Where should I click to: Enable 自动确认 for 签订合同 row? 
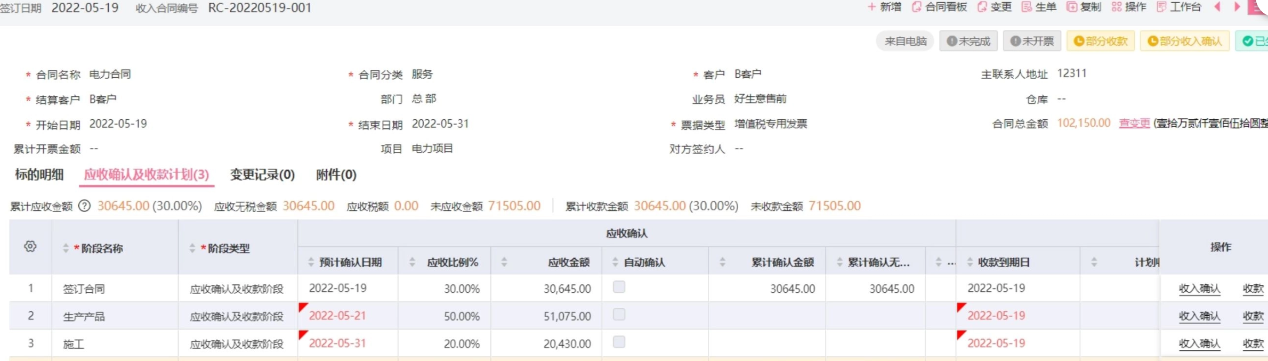pyautogui.click(x=619, y=288)
